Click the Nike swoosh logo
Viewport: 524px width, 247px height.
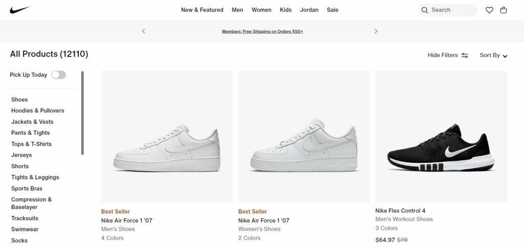(19, 10)
